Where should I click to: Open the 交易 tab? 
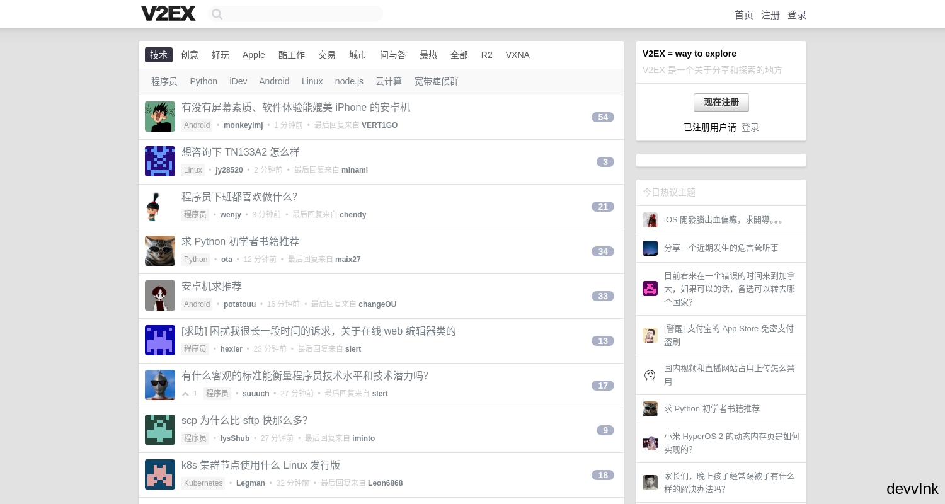tap(327, 55)
